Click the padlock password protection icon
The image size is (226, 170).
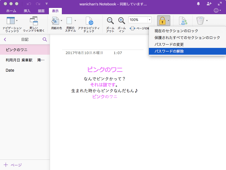[x=162, y=21]
